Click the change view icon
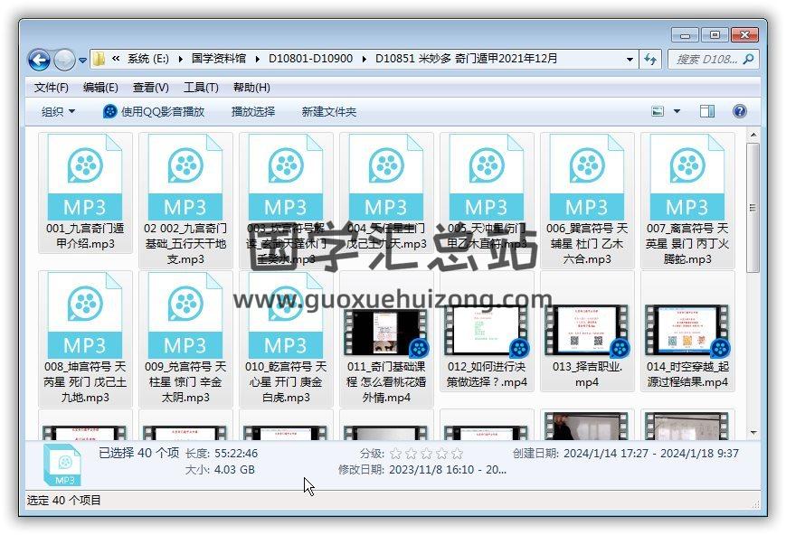 pos(658,111)
